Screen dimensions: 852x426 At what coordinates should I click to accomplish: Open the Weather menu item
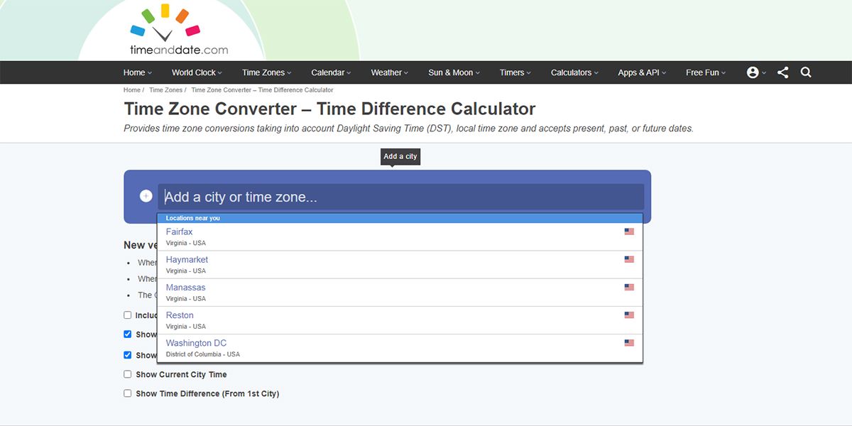coord(390,72)
